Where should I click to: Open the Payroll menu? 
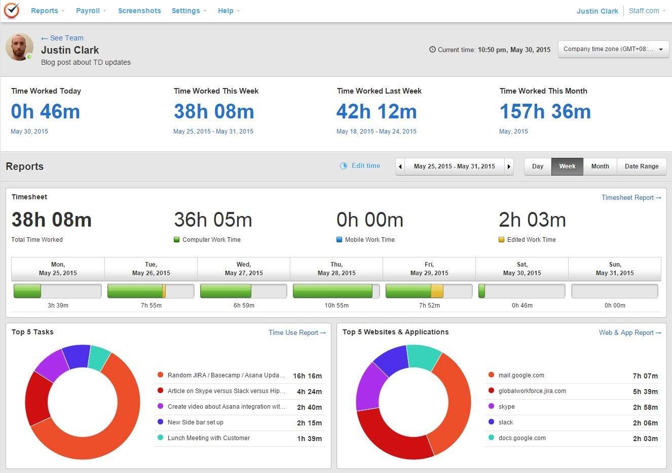click(x=91, y=11)
